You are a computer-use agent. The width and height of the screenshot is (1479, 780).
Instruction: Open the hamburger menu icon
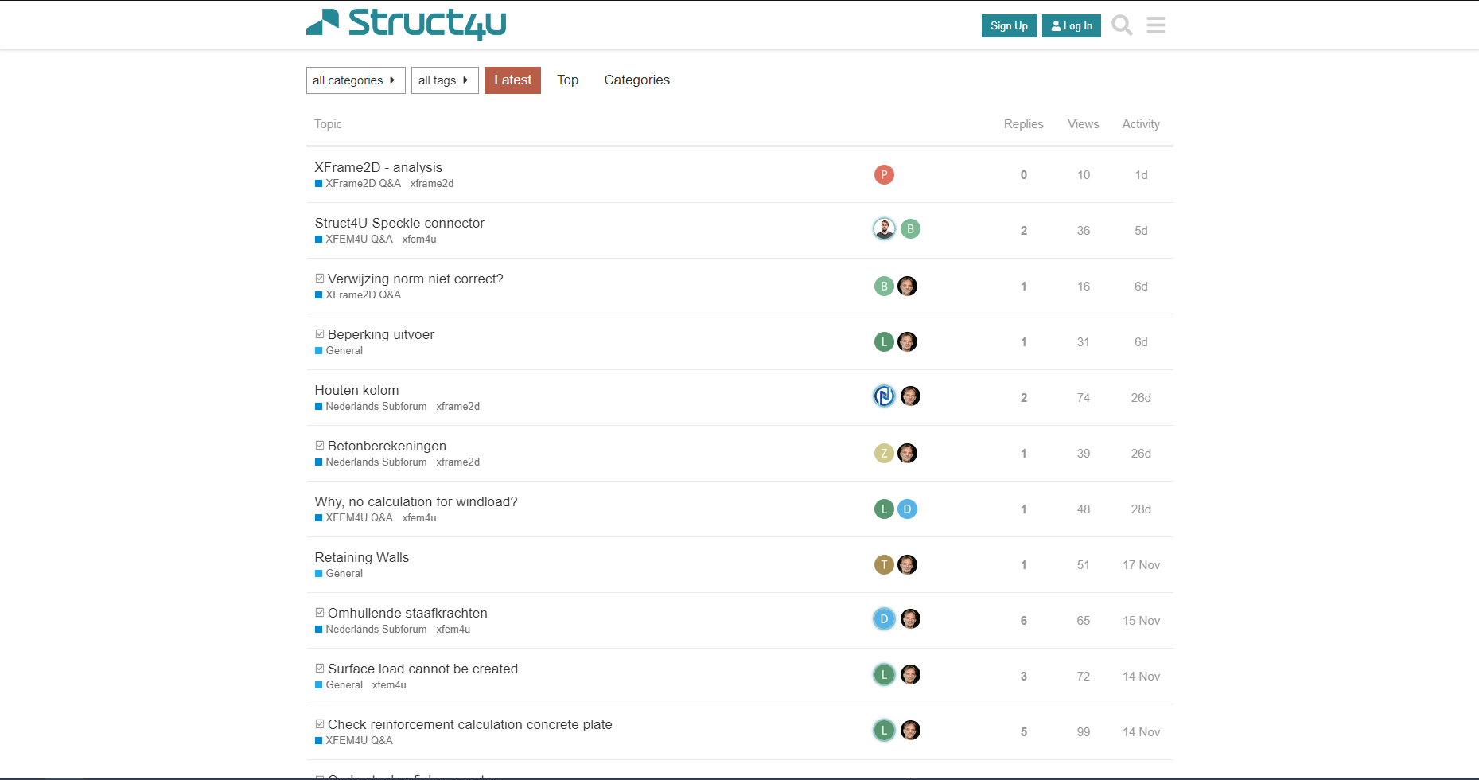pos(1156,25)
